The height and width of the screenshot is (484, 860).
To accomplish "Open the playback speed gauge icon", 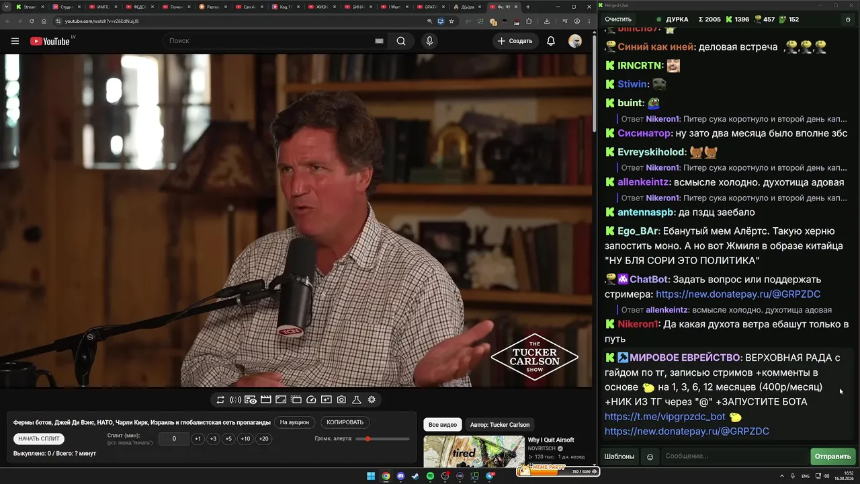I will click(311, 400).
